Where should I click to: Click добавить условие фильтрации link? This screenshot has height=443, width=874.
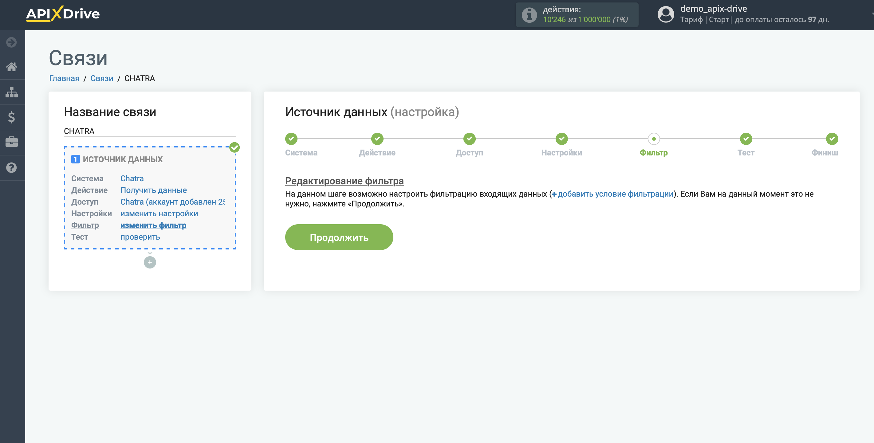click(x=612, y=194)
